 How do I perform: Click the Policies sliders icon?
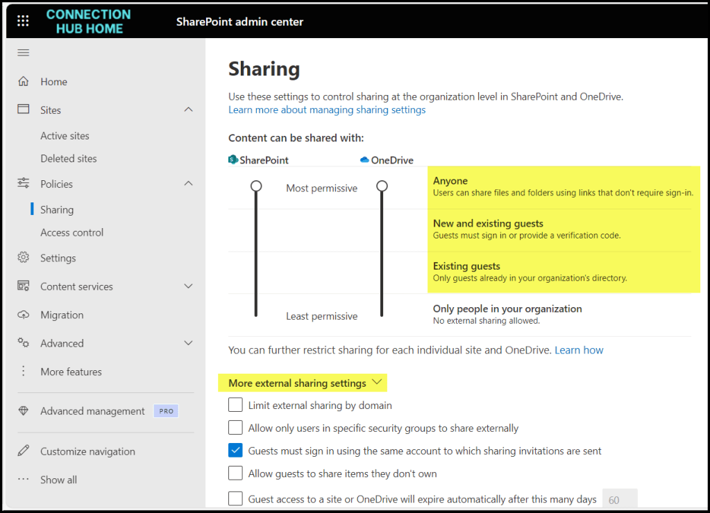point(24,184)
